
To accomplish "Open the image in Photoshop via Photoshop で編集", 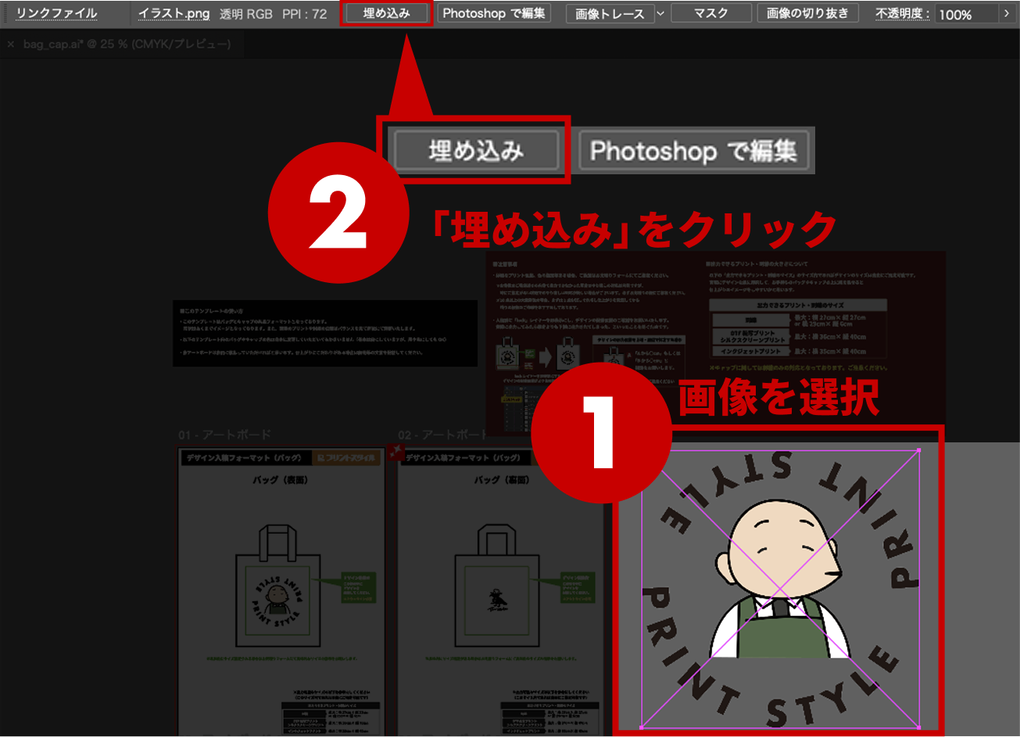I will pos(494,13).
